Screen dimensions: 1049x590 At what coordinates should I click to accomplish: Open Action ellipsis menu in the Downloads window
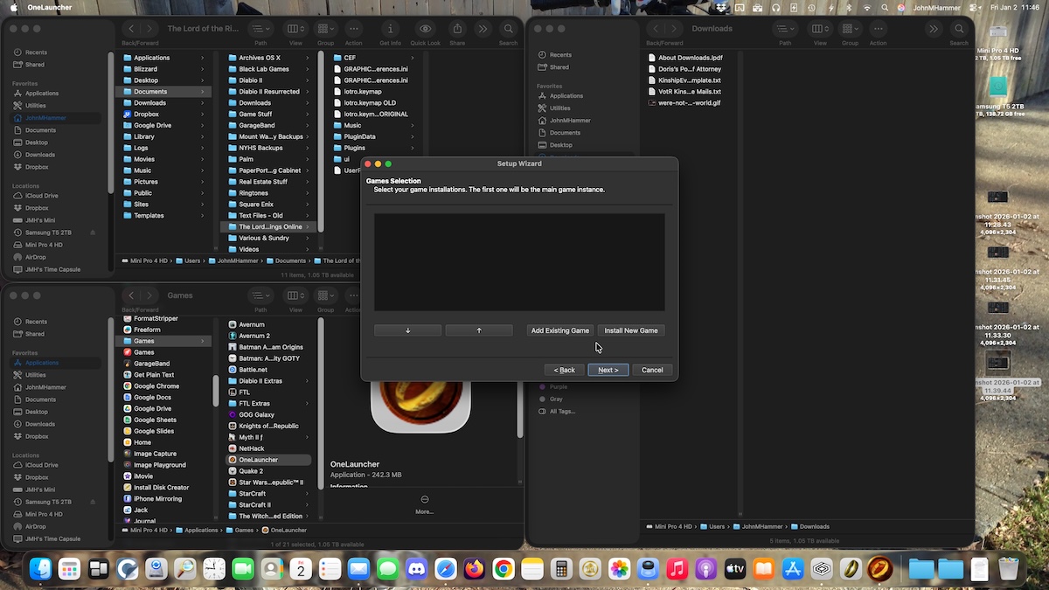[x=878, y=29]
